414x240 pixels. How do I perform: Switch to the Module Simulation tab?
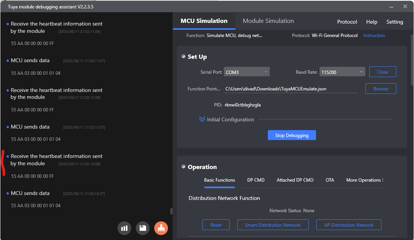tap(268, 21)
